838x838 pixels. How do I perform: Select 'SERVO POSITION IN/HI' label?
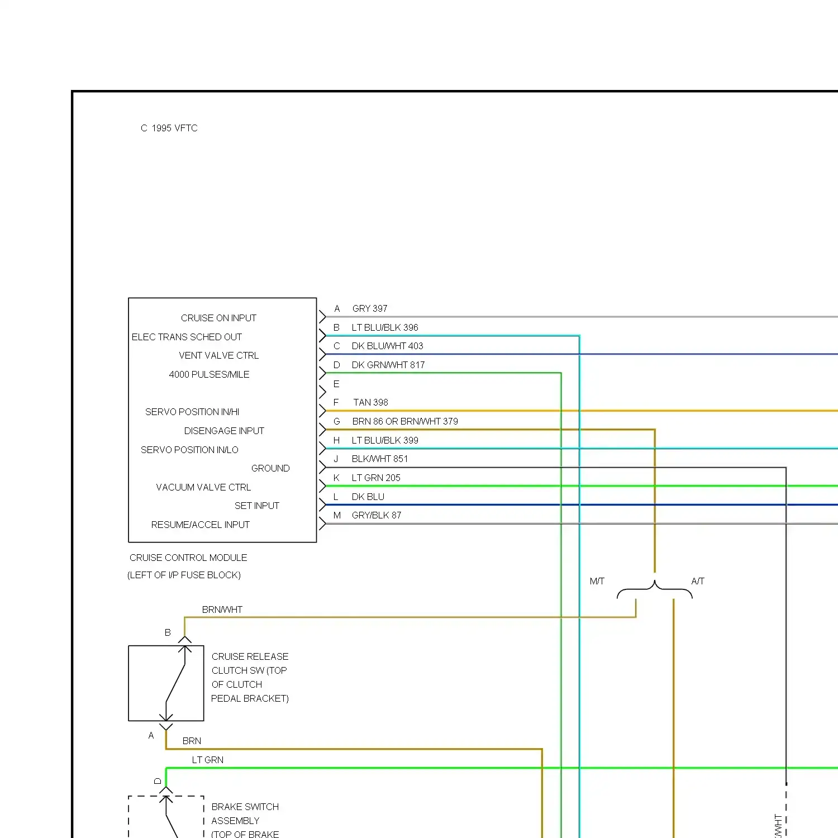[x=192, y=412]
